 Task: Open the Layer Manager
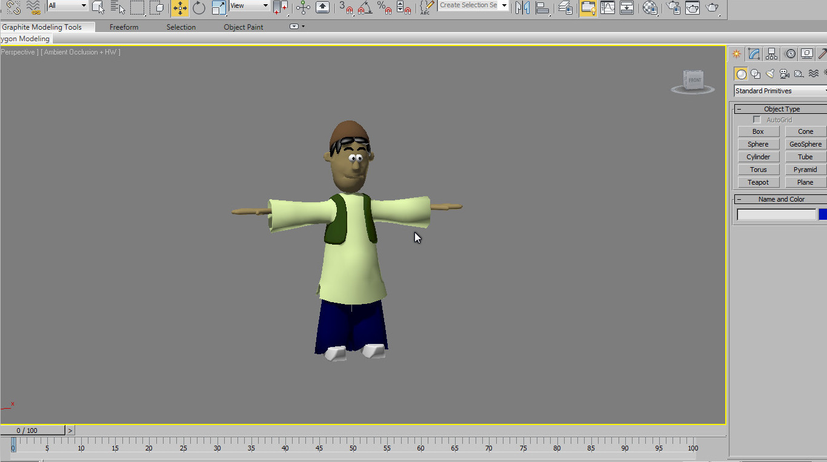tap(565, 7)
